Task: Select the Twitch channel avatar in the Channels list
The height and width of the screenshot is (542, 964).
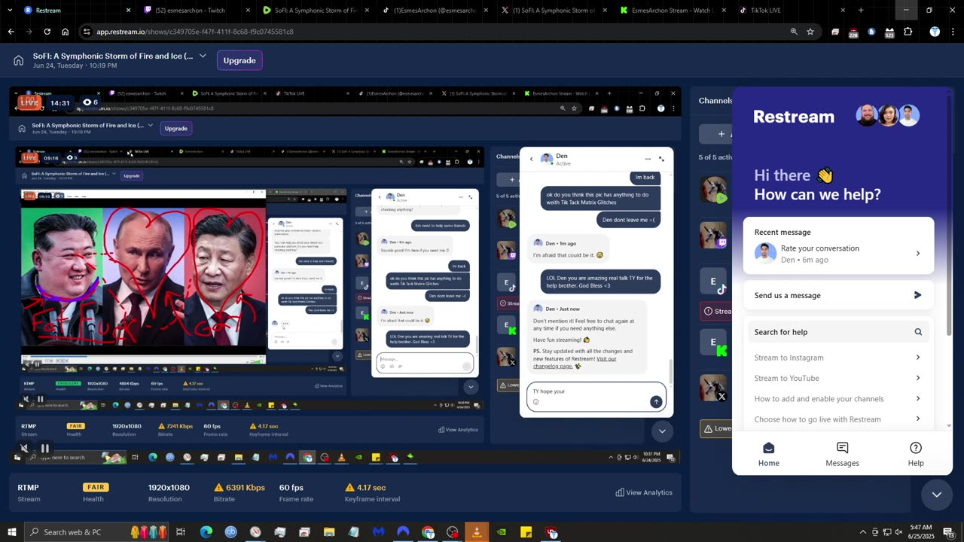Action: click(713, 236)
